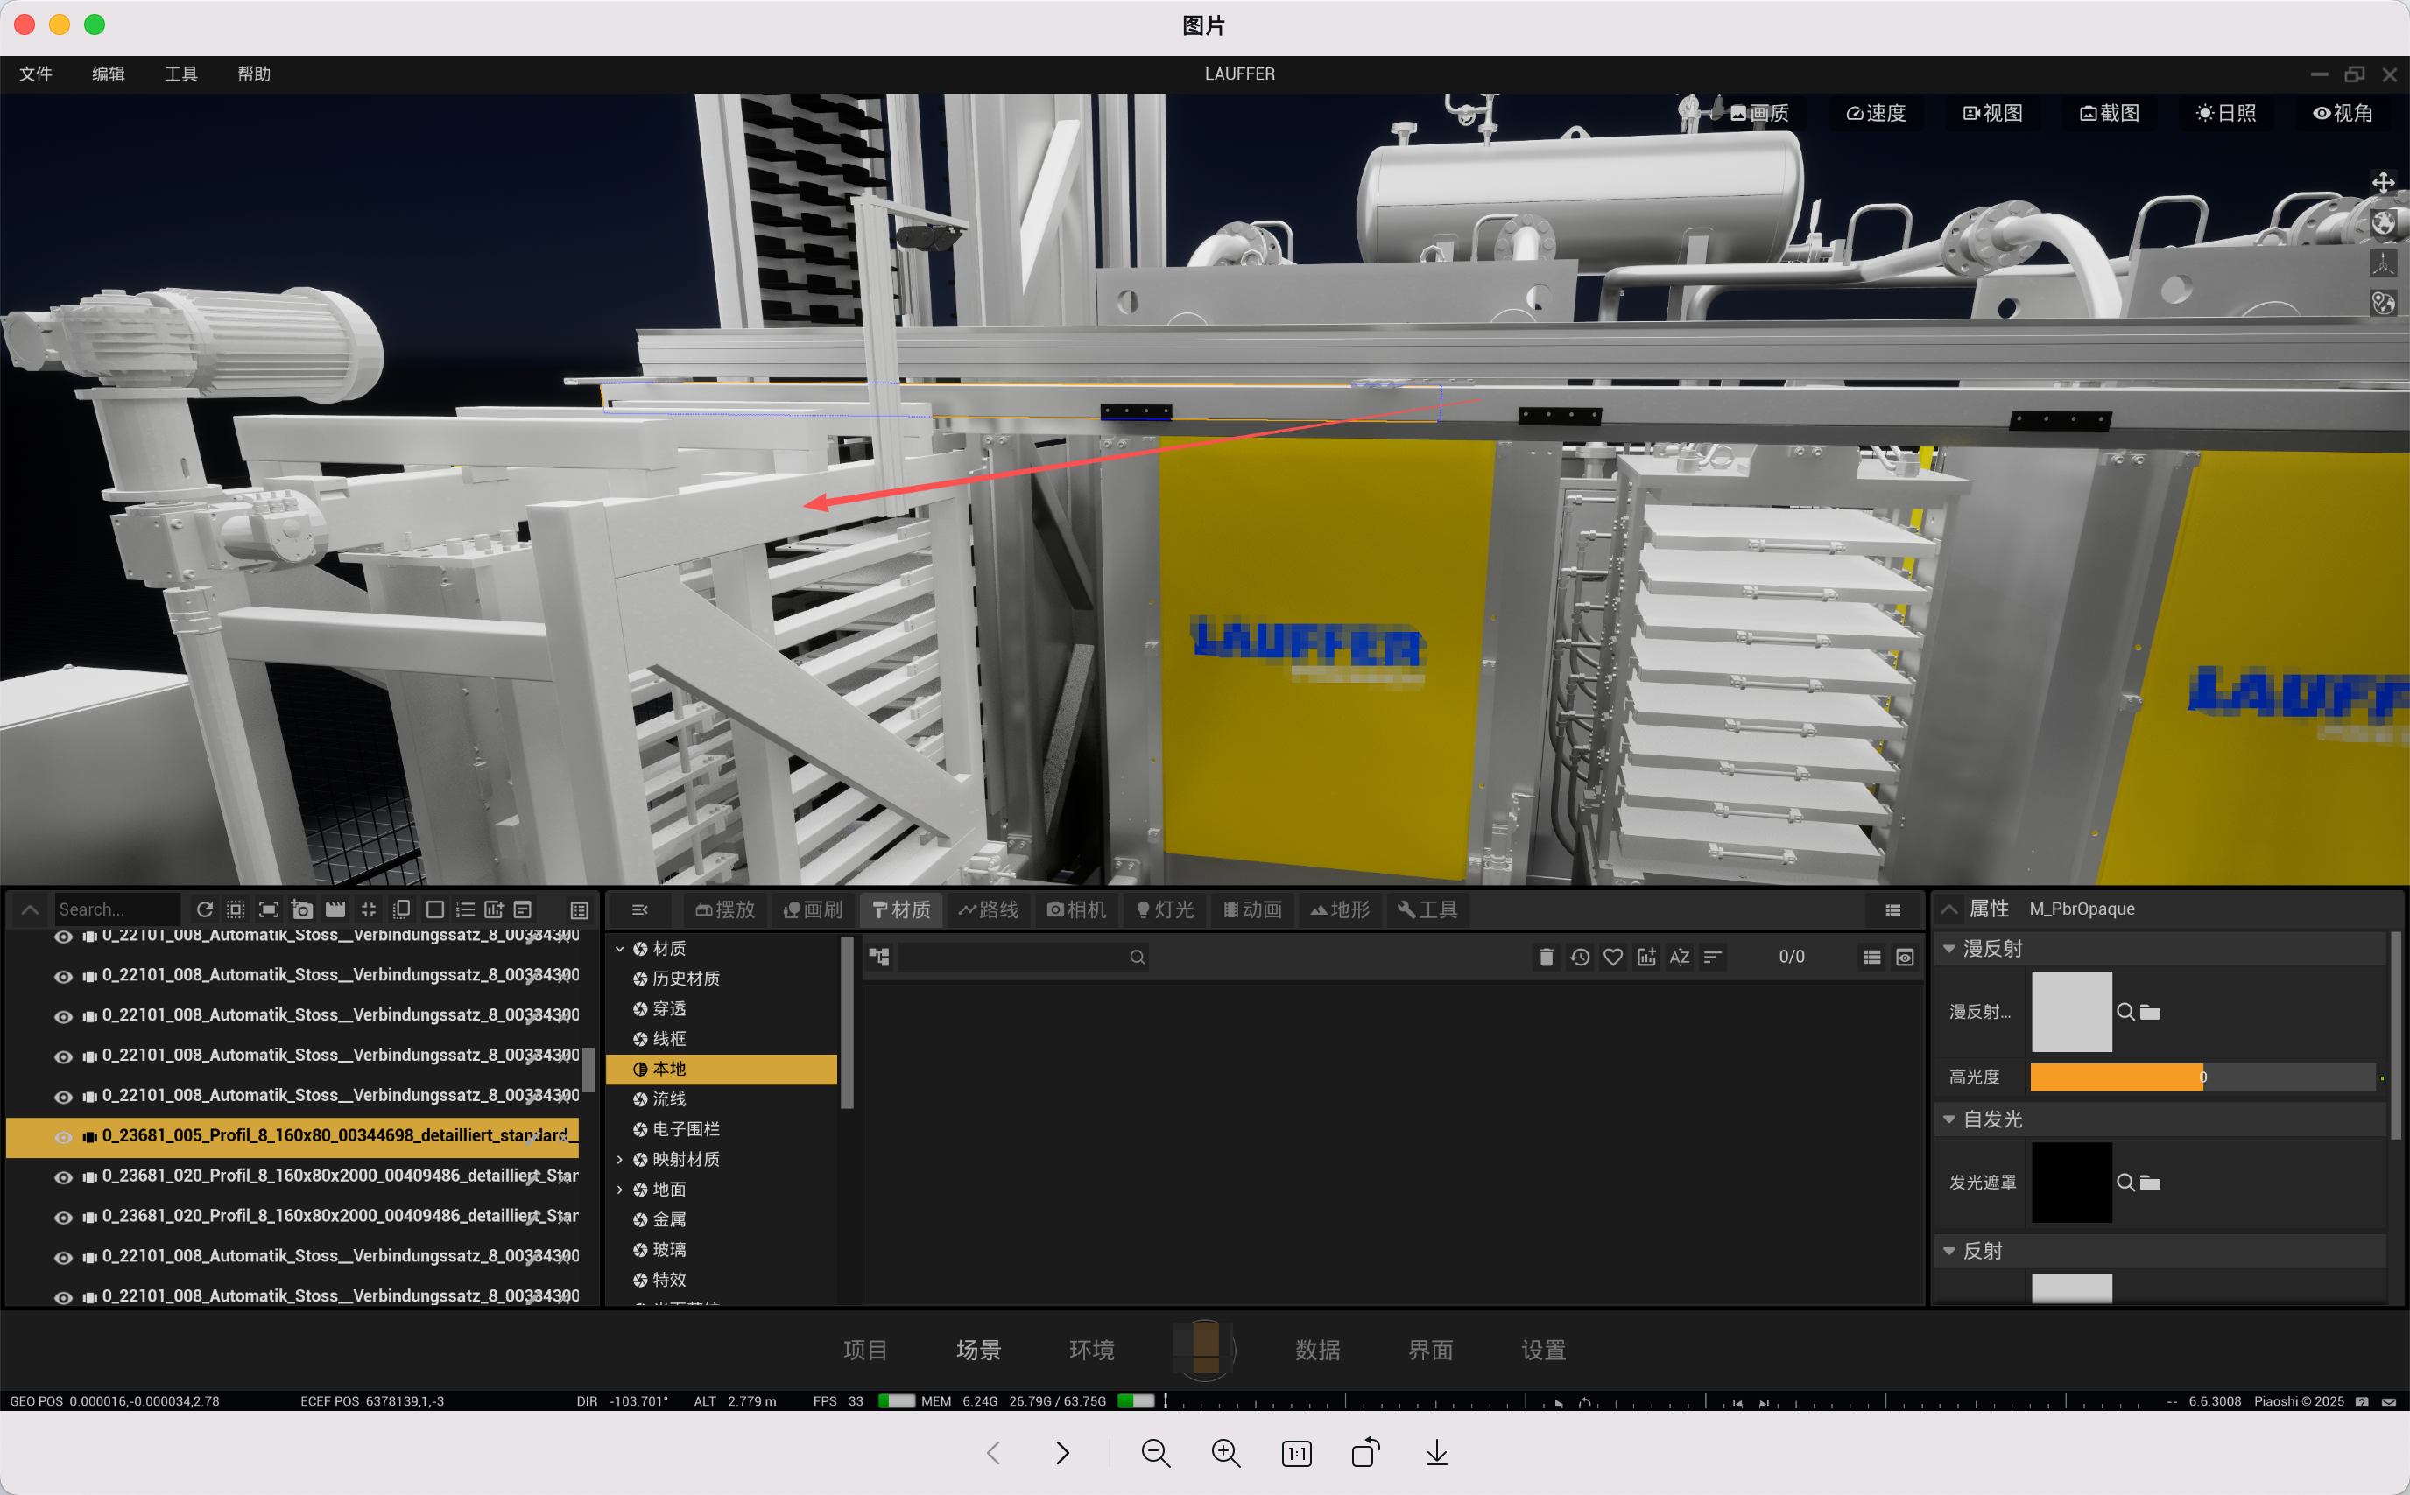Open the 编辑 menu
Viewport: 2410px width, 1495px height.
coord(108,74)
